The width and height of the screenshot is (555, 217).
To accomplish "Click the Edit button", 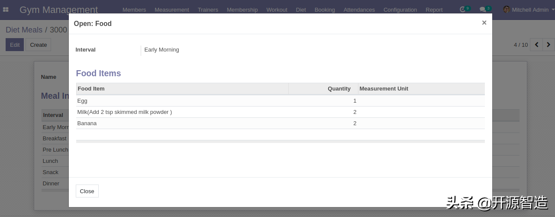I will pos(15,45).
